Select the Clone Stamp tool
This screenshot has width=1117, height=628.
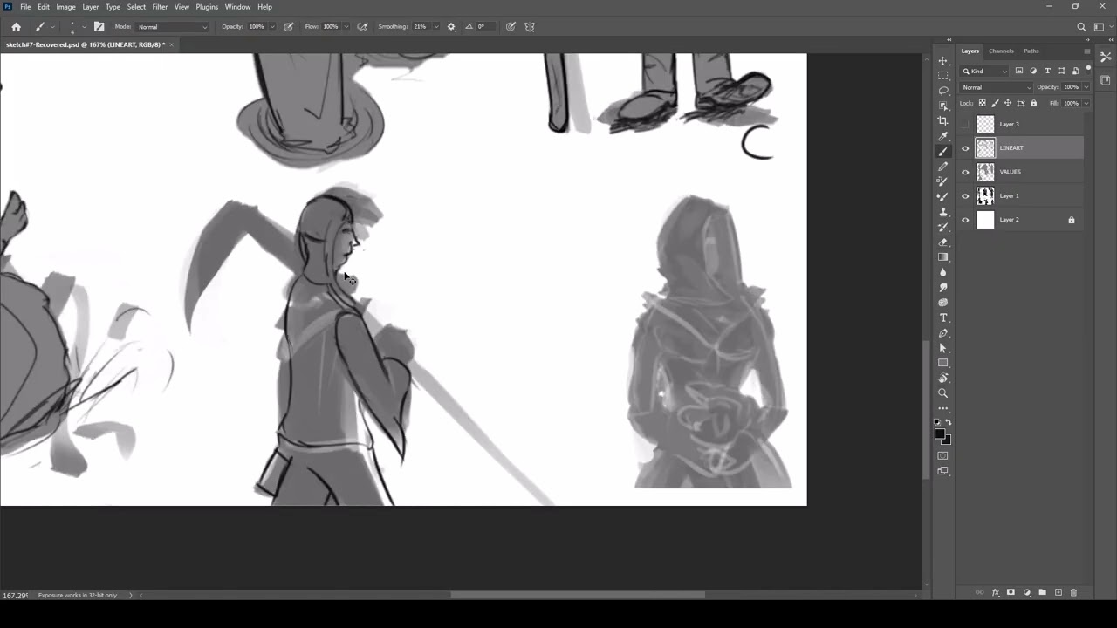[x=942, y=212]
